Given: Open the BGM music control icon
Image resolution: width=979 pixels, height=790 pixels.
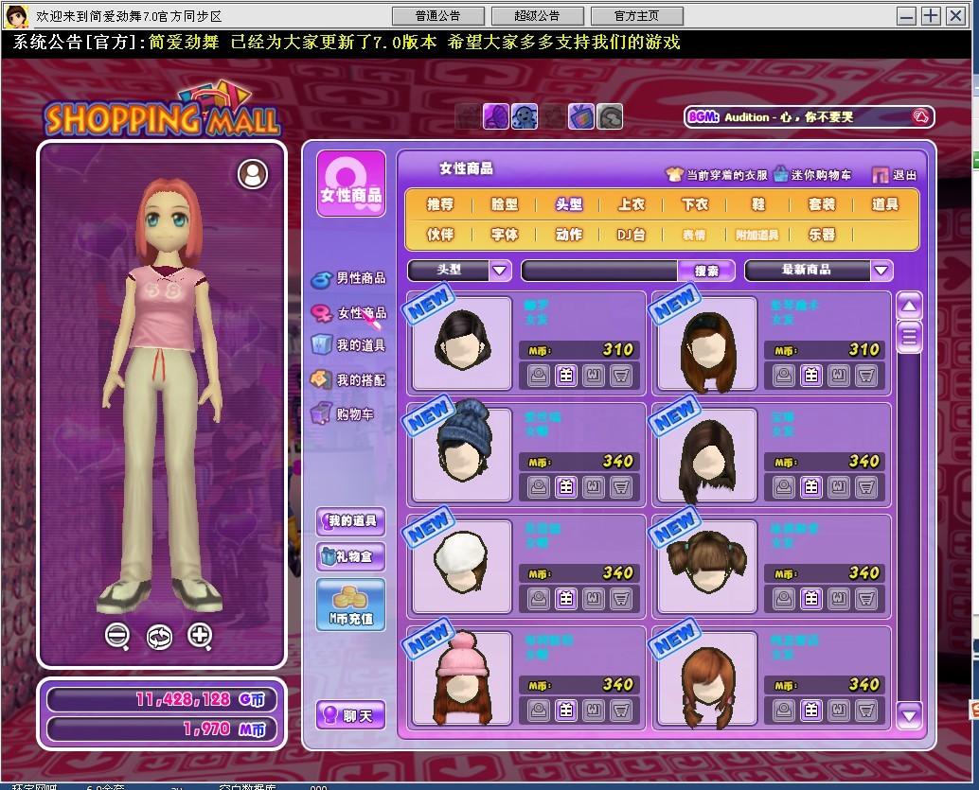Looking at the screenshot, I should (x=919, y=116).
